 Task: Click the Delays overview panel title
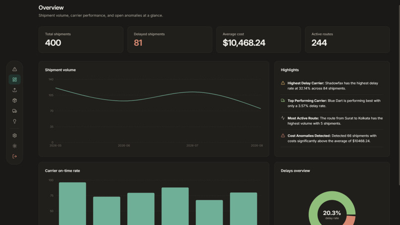click(295, 170)
